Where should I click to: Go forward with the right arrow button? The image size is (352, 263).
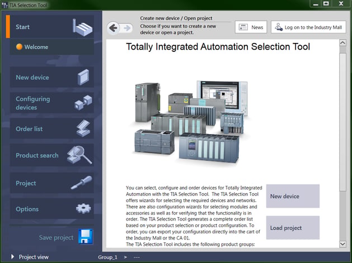coord(127,28)
